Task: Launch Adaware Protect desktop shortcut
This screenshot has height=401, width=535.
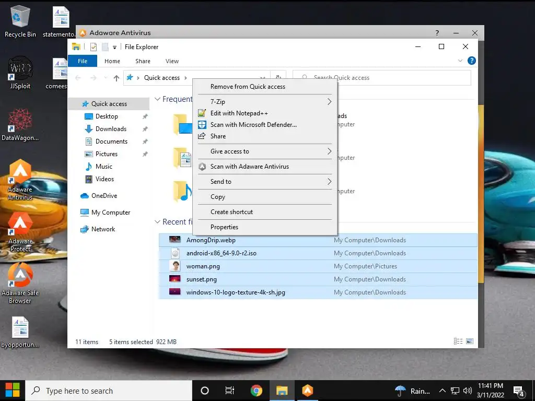Action: point(20,232)
